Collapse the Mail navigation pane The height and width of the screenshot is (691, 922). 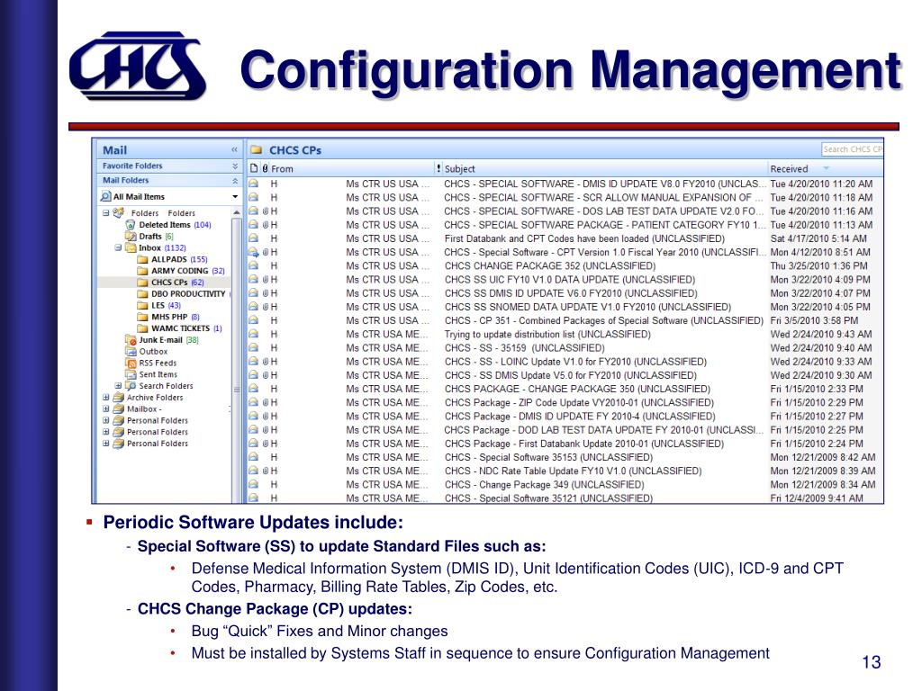coord(234,150)
